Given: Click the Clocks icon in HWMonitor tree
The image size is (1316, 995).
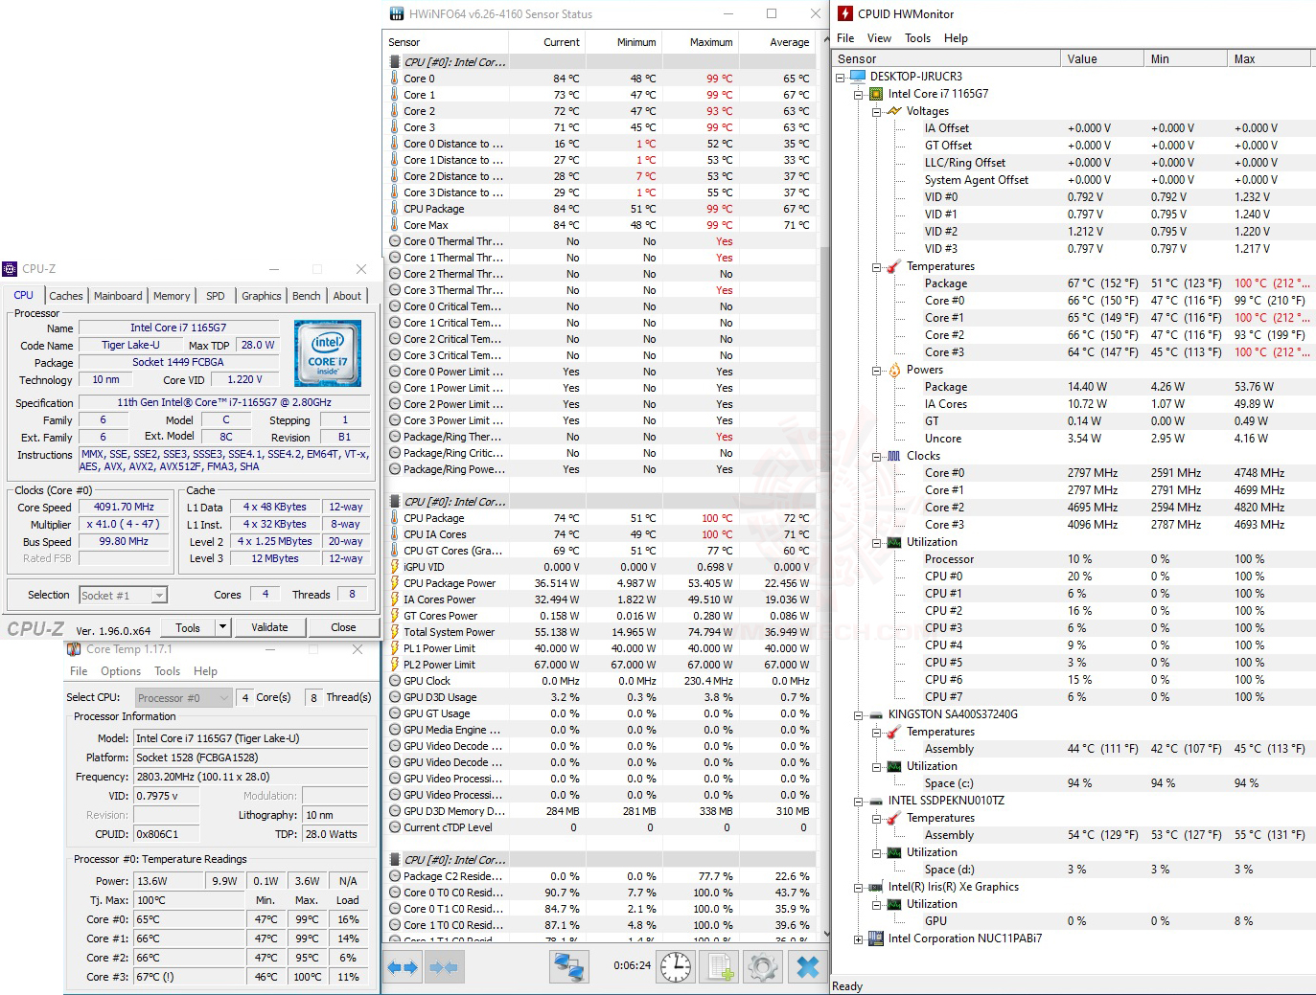Looking at the screenshot, I should coord(894,456).
